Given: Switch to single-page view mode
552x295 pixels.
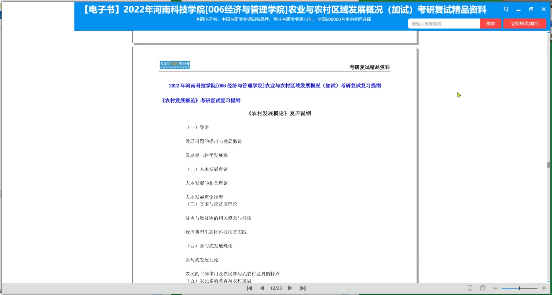Looking at the screenshot, I should coord(470,288).
